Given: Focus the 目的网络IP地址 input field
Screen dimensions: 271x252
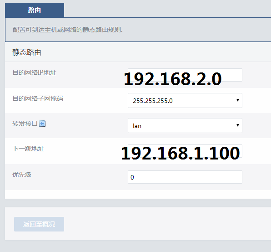Looking at the screenshot, I should coord(185,75).
